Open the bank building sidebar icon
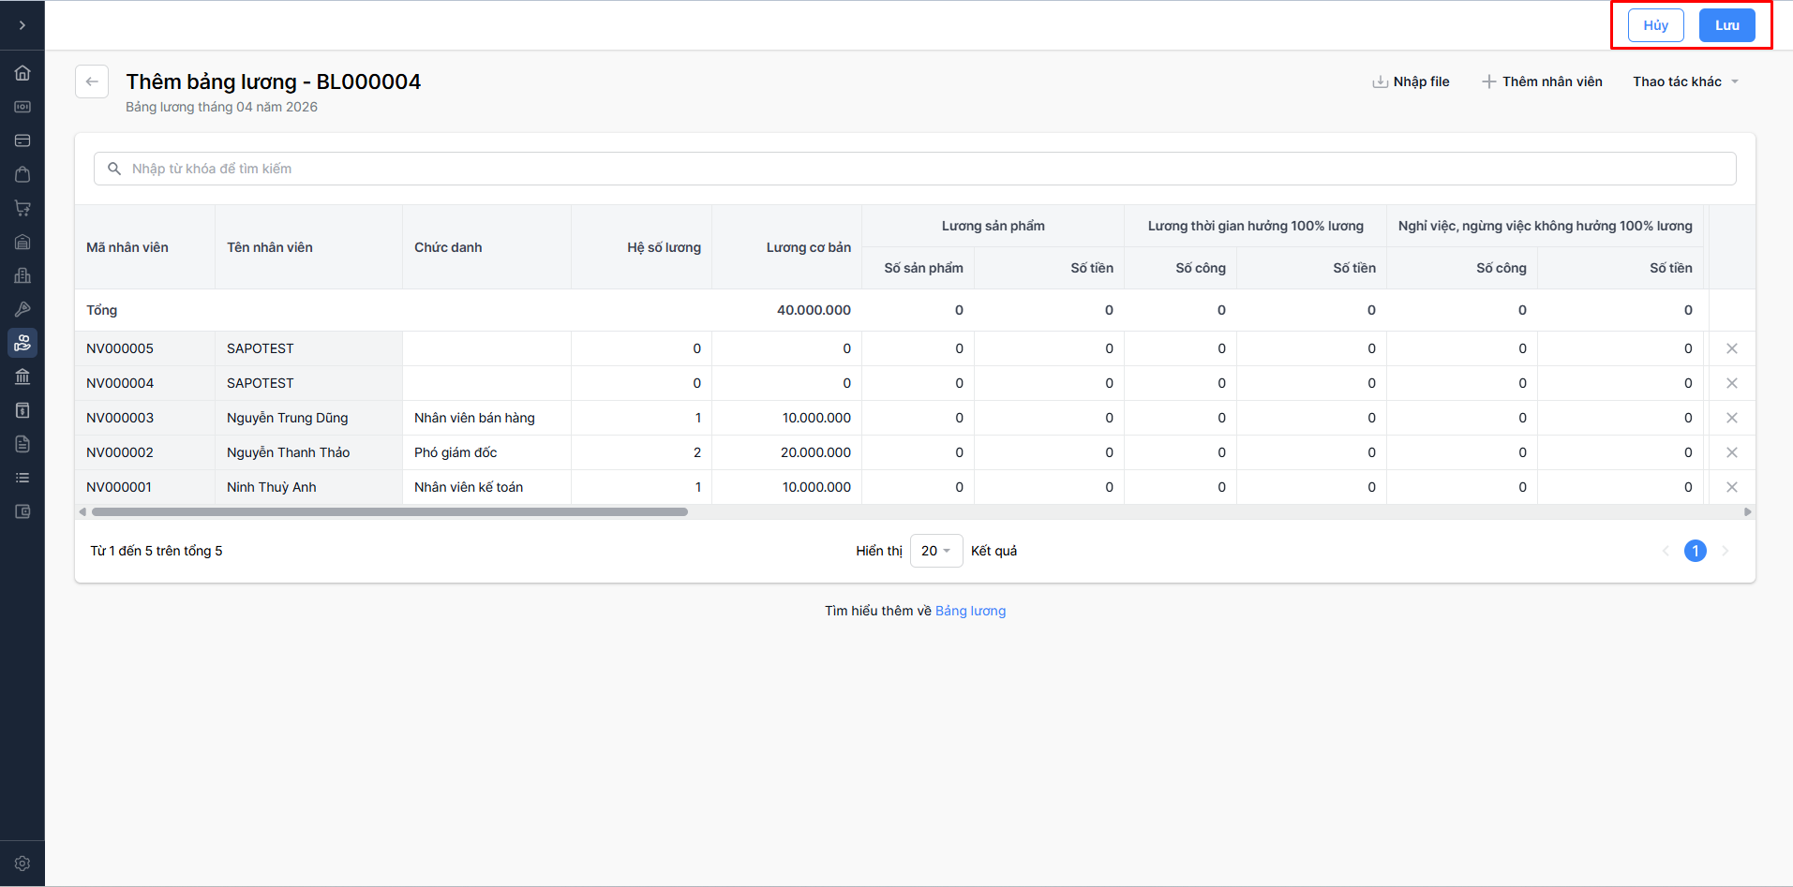 point(22,377)
